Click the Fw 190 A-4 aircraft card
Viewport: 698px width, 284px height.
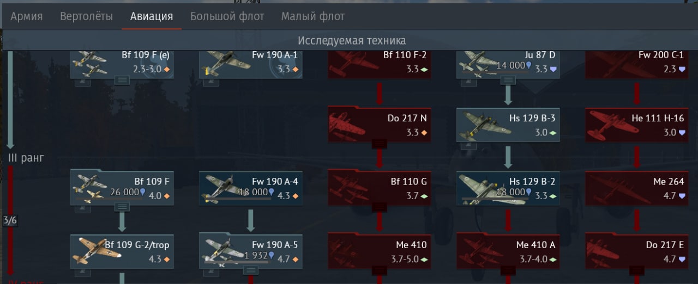[250, 188]
